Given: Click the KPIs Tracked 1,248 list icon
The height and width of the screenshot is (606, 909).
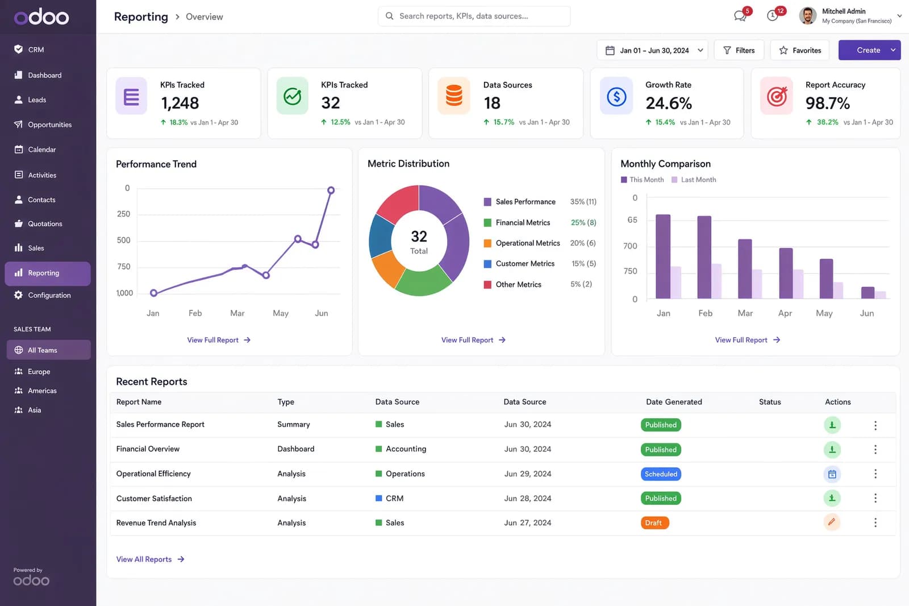Looking at the screenshot, I should point(131,96).
